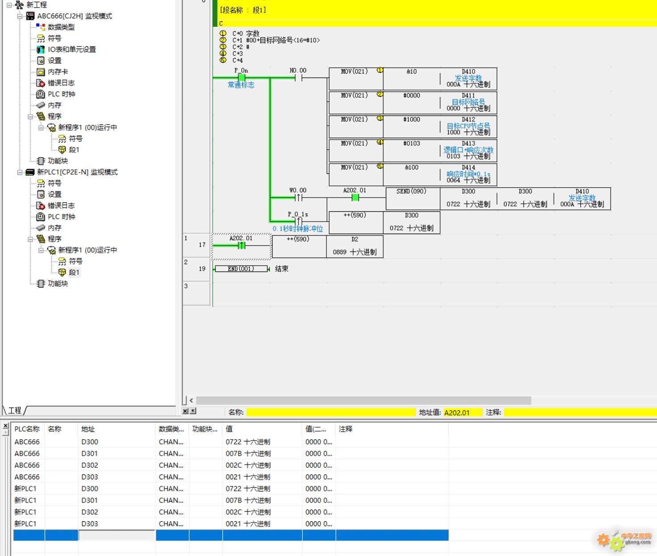Select 内存 under ABC666
657x556 pixels.
pos(54,105)
